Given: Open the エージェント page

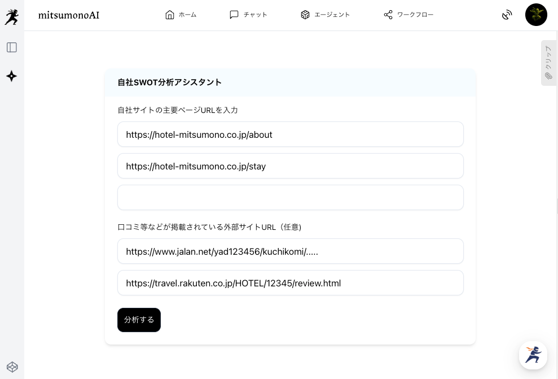Looking at the screenshot, I should 325,15.
